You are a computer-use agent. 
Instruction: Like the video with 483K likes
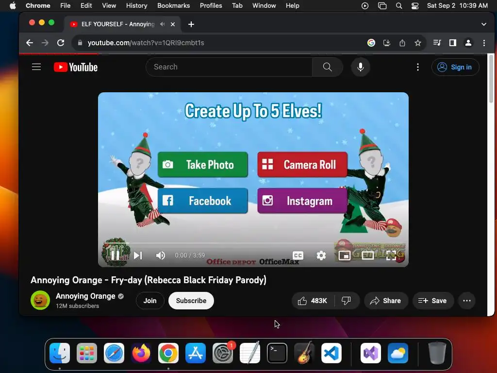(x=313, y=301)
